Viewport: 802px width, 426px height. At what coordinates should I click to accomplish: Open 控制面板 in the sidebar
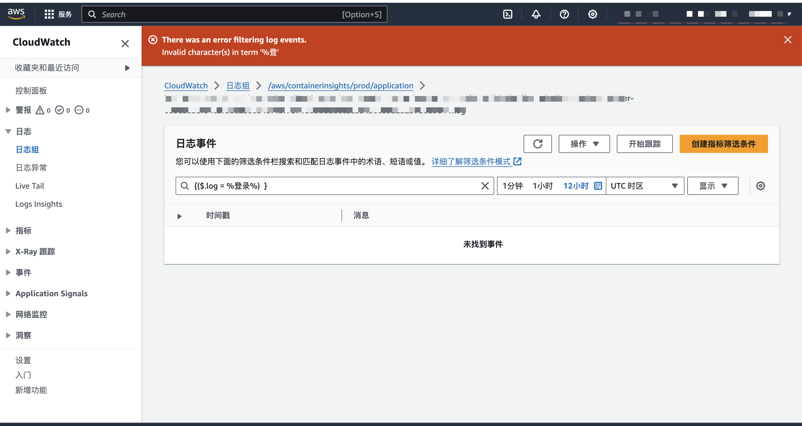[31, 91]
